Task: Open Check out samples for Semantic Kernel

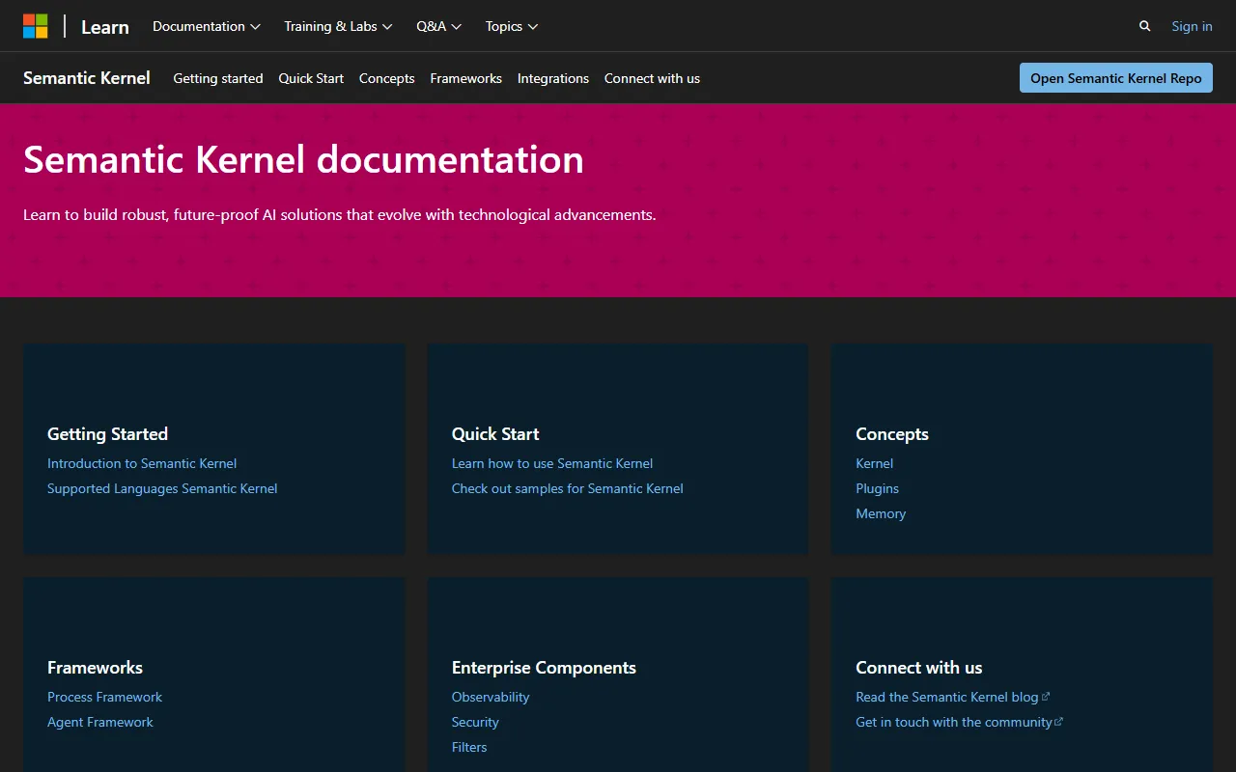Action: point(567,488)
